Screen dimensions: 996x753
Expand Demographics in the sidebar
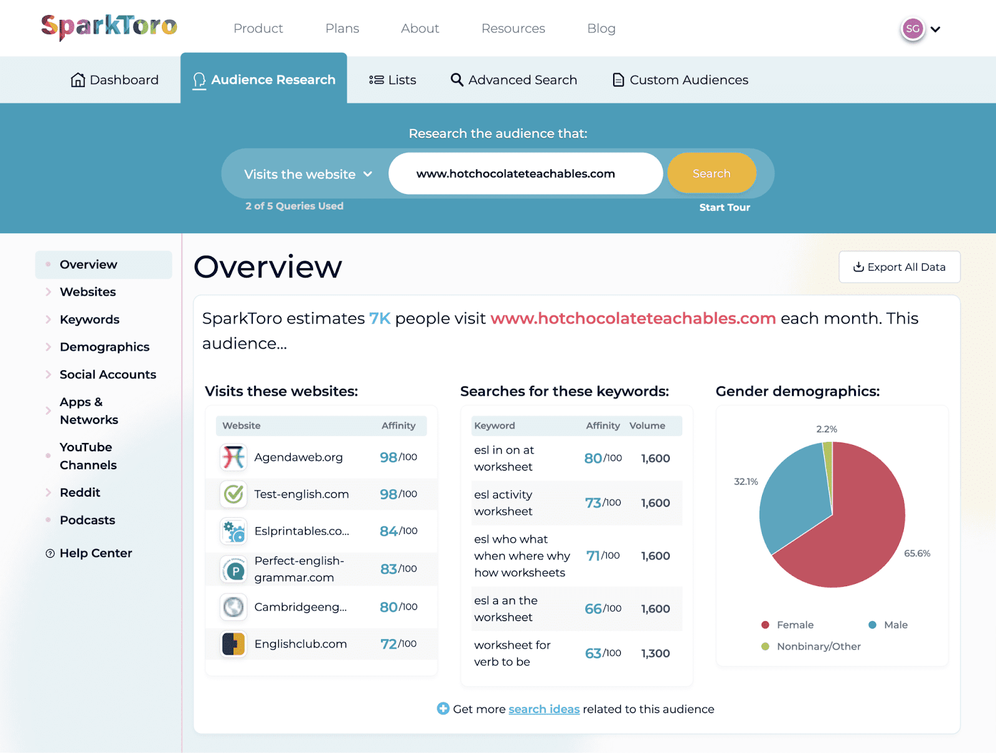(x=104, y=347)
